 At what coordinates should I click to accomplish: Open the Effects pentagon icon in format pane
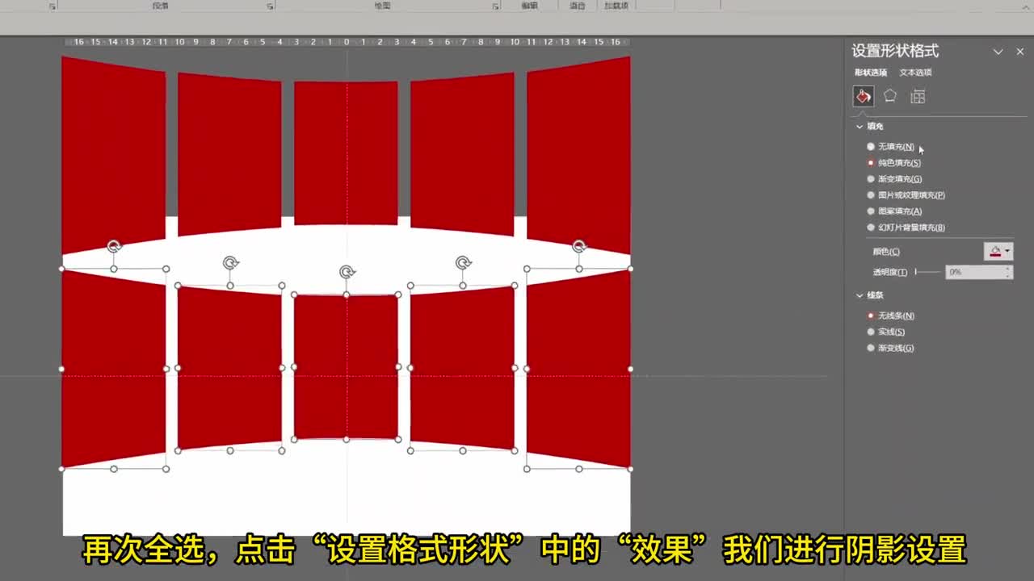889,96
